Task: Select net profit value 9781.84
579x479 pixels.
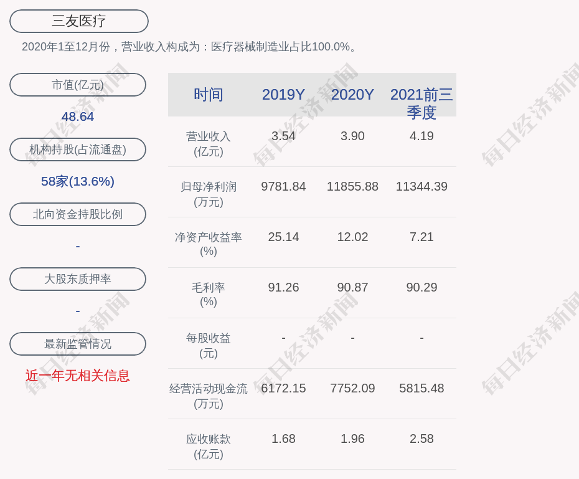Action: point(283,186)
